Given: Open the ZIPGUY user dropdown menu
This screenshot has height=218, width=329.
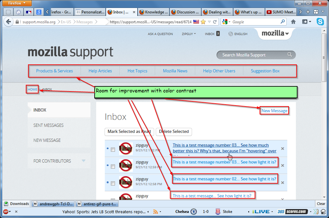Looking at the screenshot, I should [189, 34].
